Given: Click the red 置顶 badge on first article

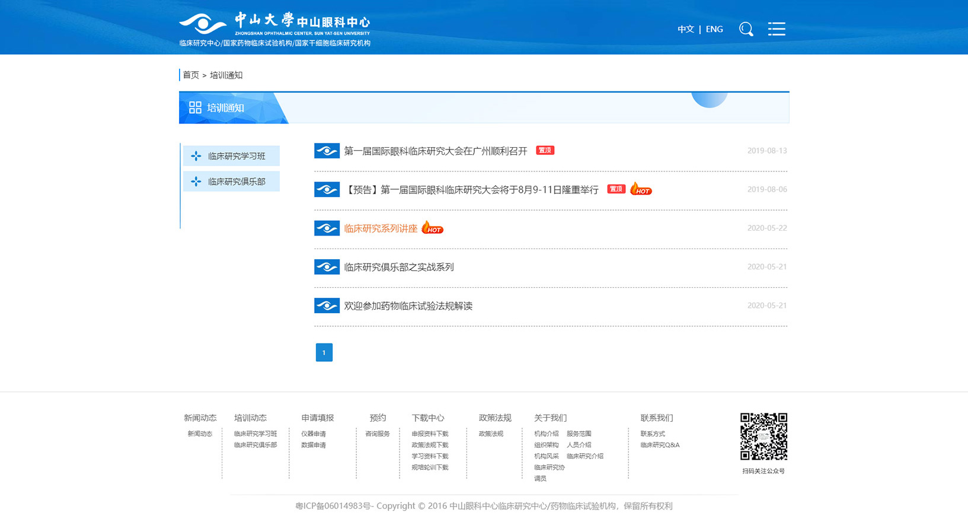Looking at the screenshot, I should pyautogui.click(x=545, y=151).
